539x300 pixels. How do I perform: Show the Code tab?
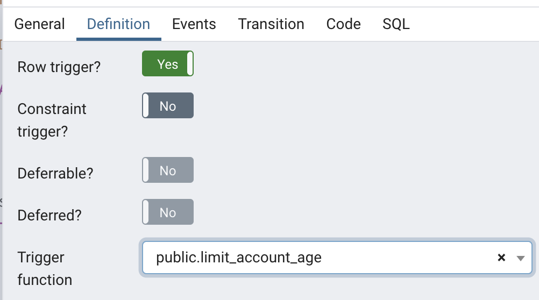[343, 24]
